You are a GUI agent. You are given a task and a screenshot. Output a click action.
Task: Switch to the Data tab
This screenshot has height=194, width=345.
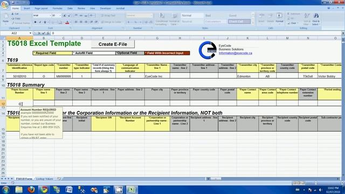tap(70, 9)
